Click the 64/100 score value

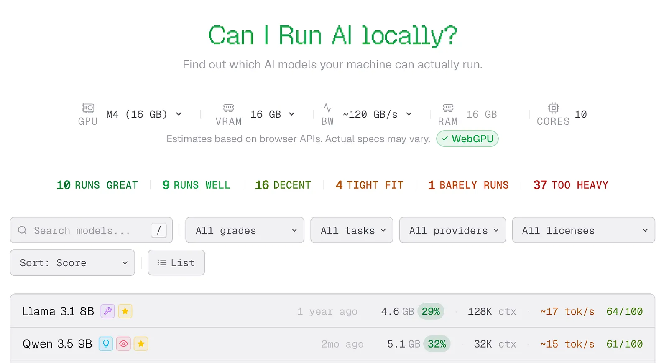(x=625, y=311)
